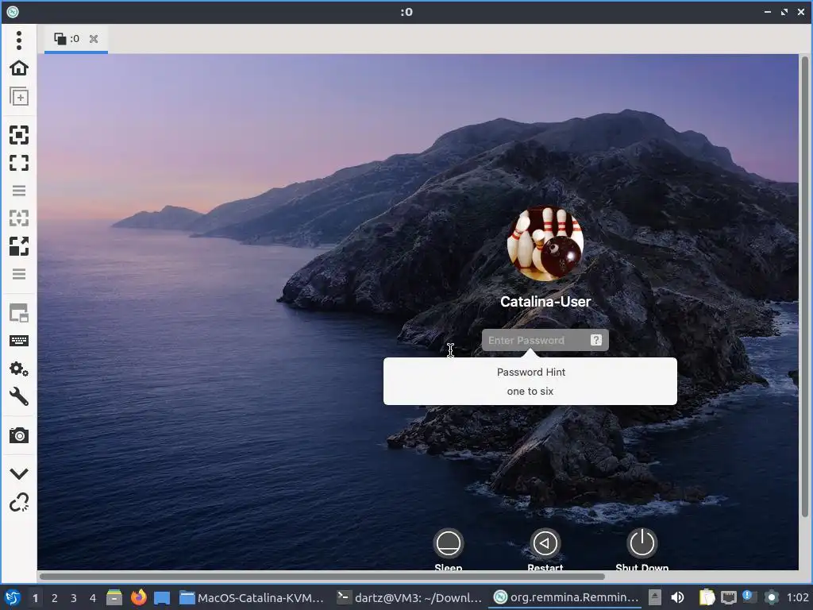
Task: Close the :0 tab
Action: click(x=94, y=38)
